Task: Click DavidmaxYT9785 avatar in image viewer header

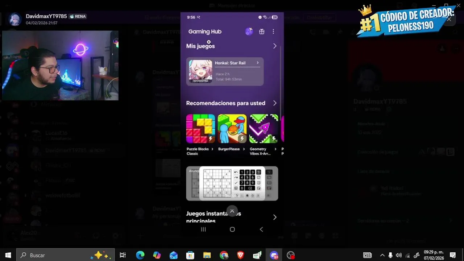Action: click(16, 19)
